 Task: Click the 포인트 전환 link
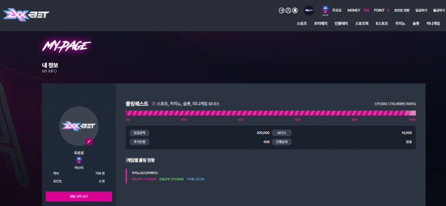pos(402,10)
